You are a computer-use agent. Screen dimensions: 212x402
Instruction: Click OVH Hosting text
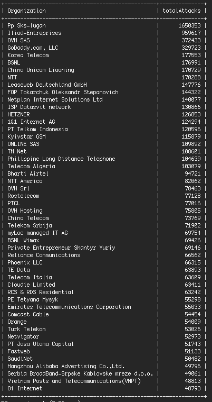point(25,211)
